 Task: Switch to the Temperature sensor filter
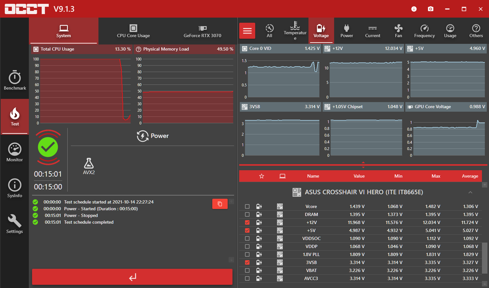(295, 31)
